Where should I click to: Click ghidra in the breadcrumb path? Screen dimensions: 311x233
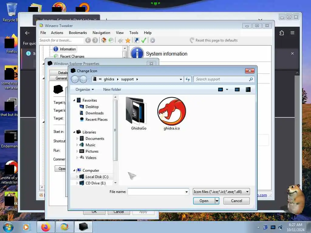click(109, 79)
